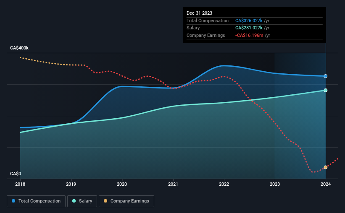345x213 pixels.
Task: Click the CA$400k y-axis label
Action: click(x=19, y=48)
